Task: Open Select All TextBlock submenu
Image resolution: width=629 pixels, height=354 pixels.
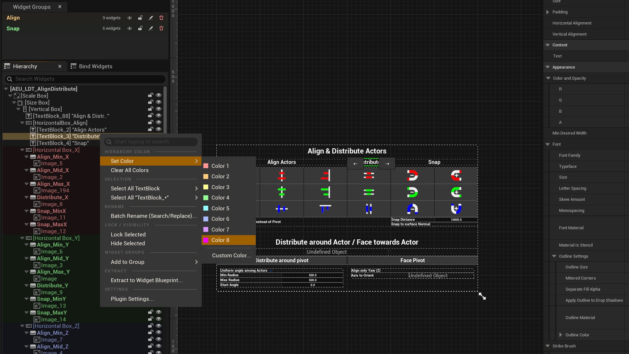Action: click(x=151, y=188)
